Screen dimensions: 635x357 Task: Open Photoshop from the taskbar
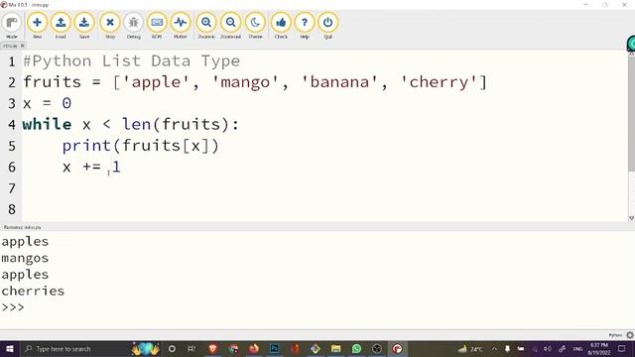tap(274, 349)
